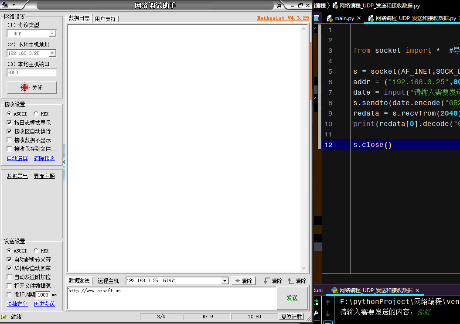Open the local host address dropdown
The image size is (460, 324).
52,53
